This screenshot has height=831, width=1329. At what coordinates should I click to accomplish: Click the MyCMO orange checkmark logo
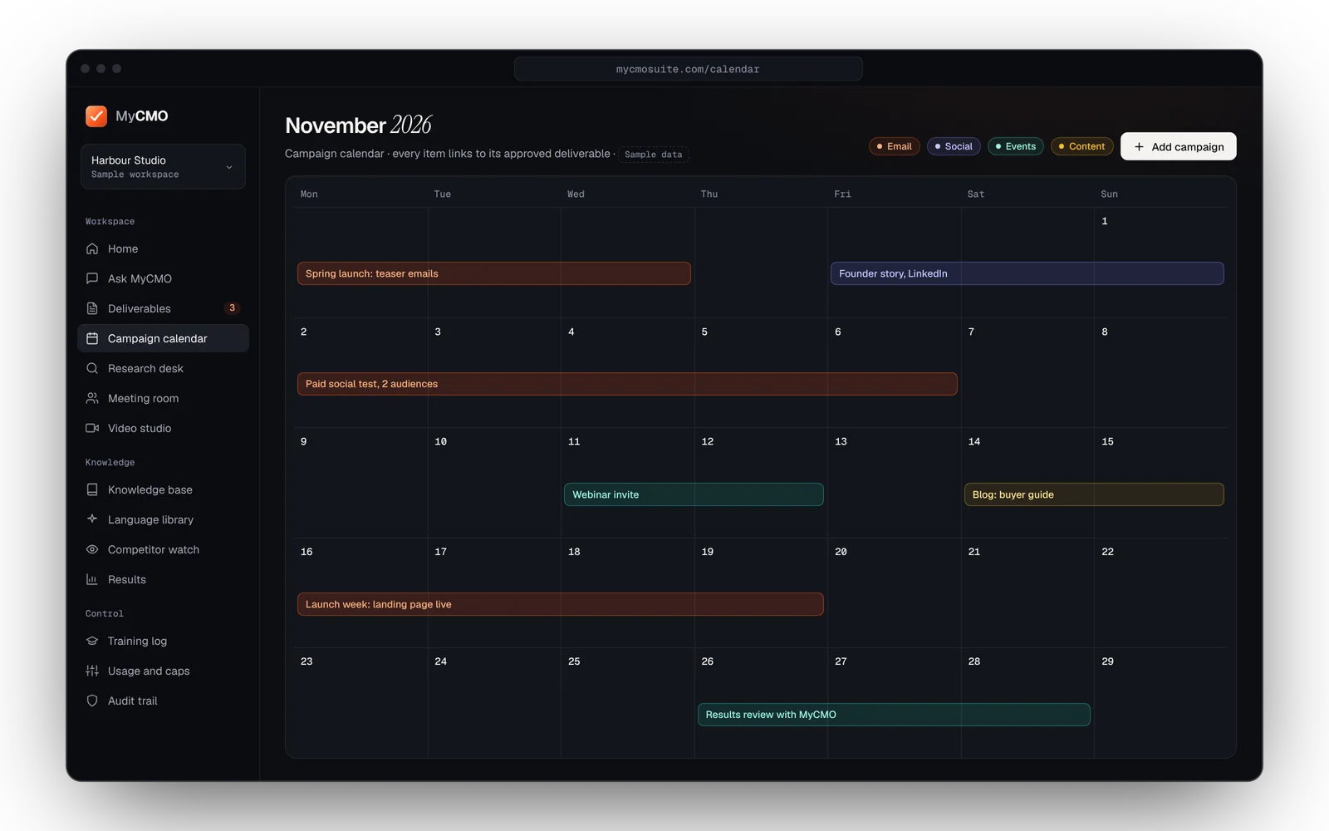96,116
